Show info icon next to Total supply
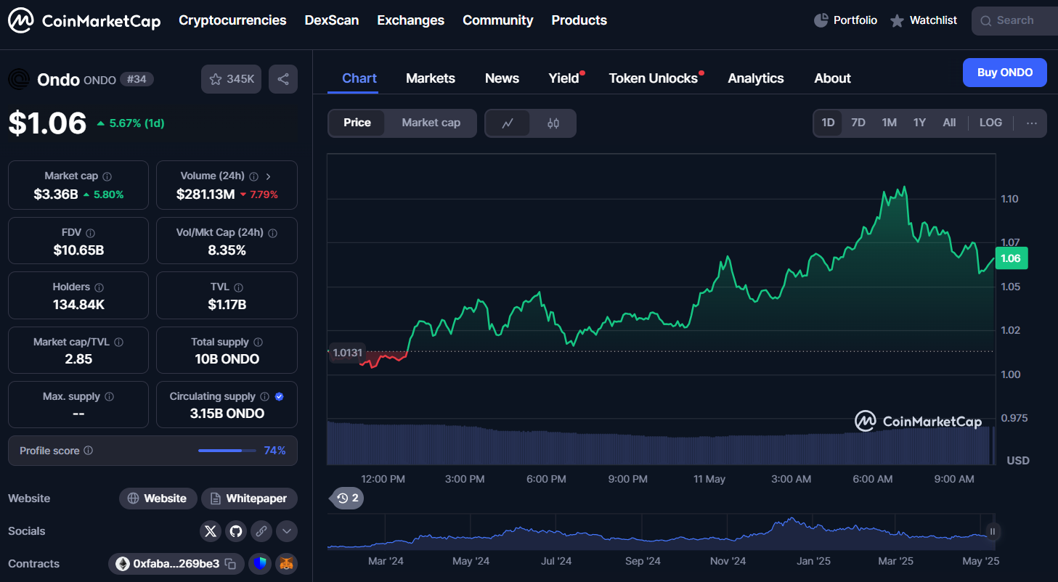The width and height of the screenshot is (1058, 582). [259, 343]
